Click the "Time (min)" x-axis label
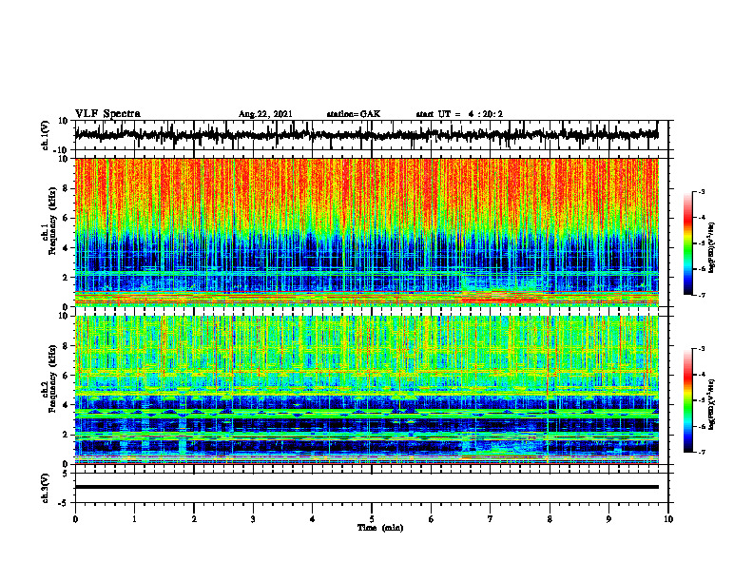 coord(380,528)
